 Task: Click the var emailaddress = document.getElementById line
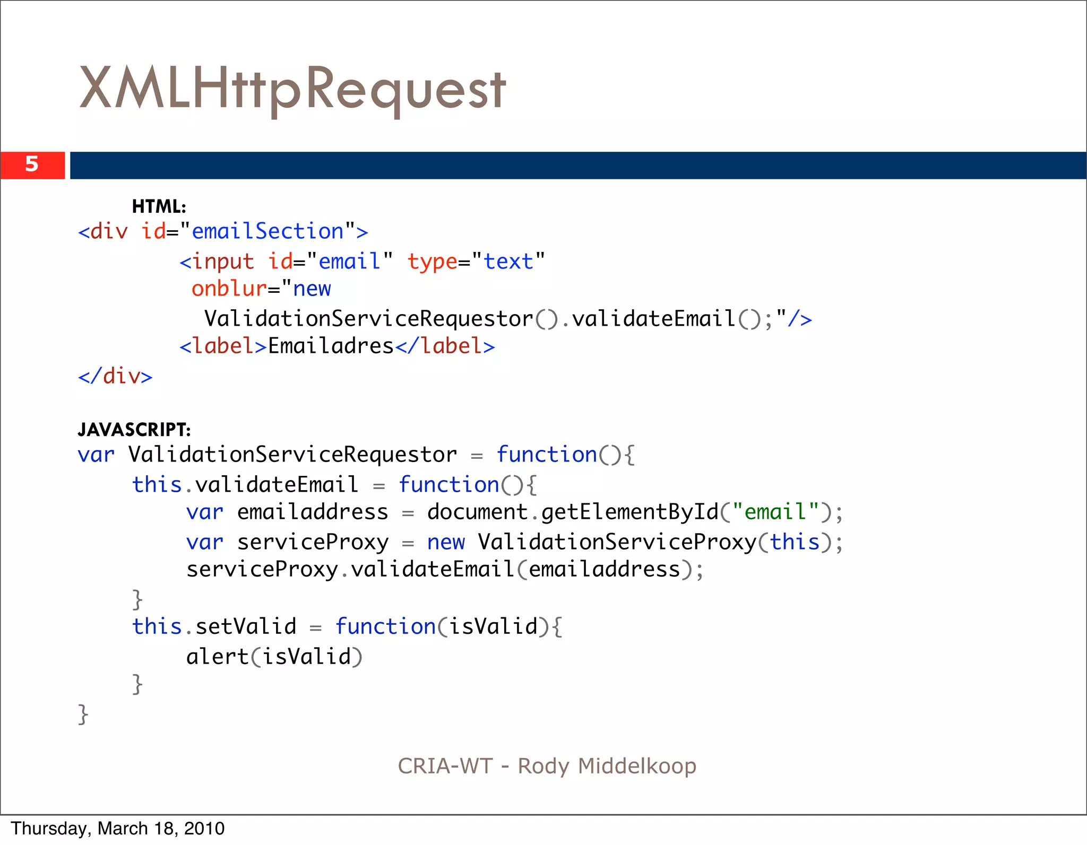[514, 512]
